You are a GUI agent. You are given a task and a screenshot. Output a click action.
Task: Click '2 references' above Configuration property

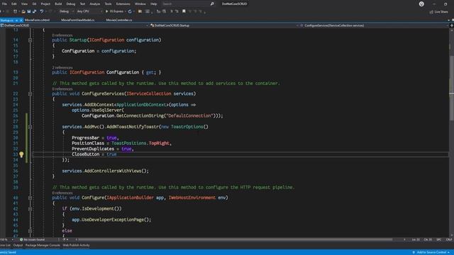[x=62, y=68]
